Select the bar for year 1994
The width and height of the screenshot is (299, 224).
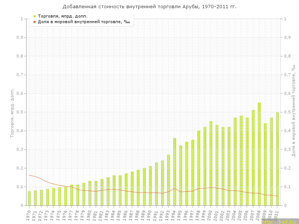[175, 172]
